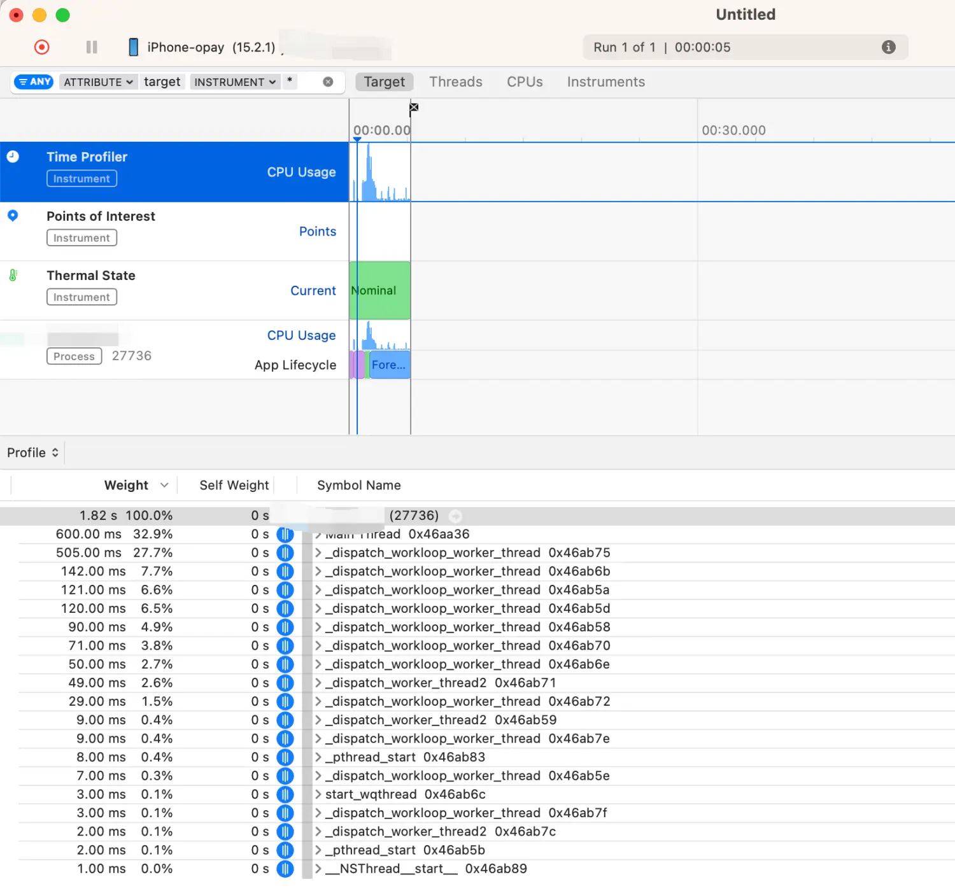Click the red record button
Viewport: 955px width, 891px height.
tap(42, 47)
